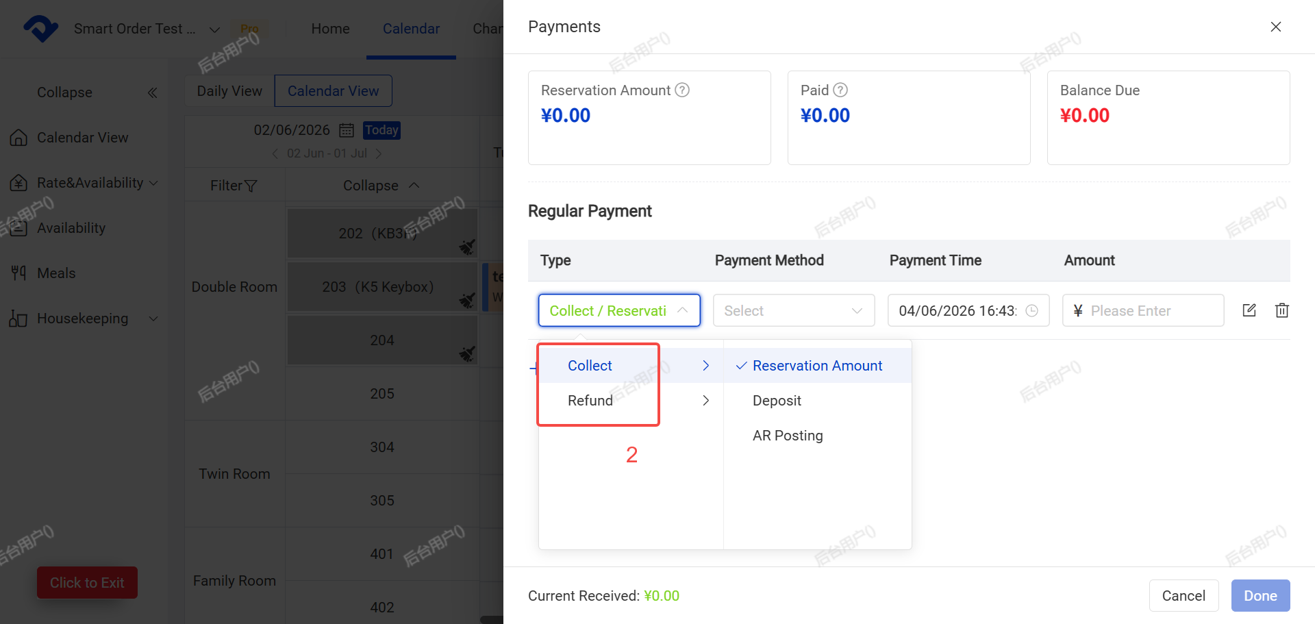Select Collect in type menu
The image size is (1315, 624).
pos(590,366)
